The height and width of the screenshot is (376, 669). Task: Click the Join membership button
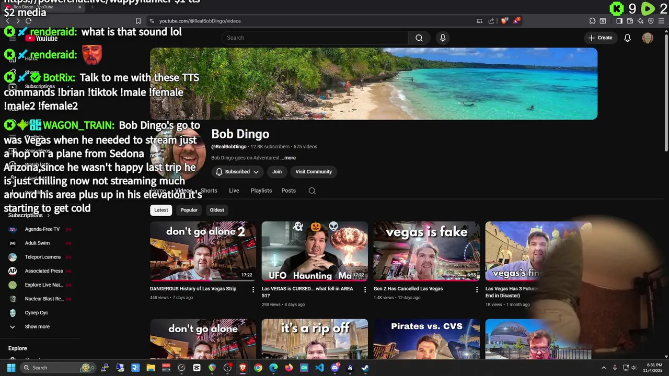point(277,172)
